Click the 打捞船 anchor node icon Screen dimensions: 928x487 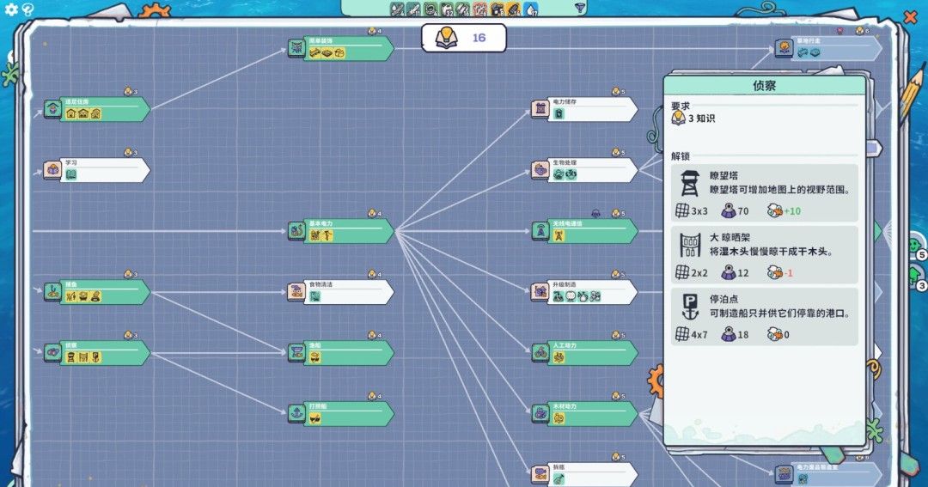[296, 415]
